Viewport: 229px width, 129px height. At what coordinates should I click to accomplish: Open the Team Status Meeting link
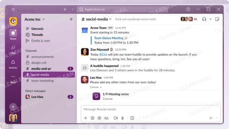click(x=109, y=38)
